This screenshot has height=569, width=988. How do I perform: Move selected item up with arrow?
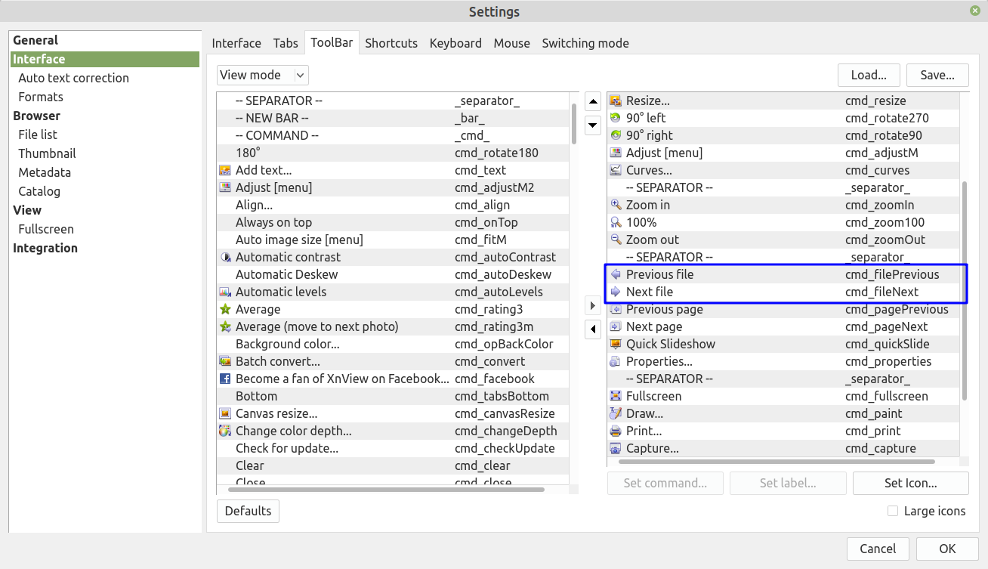[x=593, y=101]
